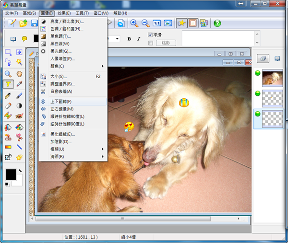Image resolution: width=288 pixels, height=243 pixels.
Task: Select the move tool
Action: pyautogui.click(x=19, y=52)
